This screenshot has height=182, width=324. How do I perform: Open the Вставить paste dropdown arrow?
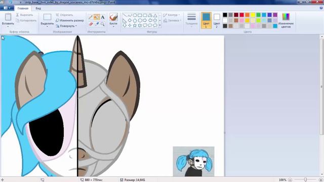[8, 27]
